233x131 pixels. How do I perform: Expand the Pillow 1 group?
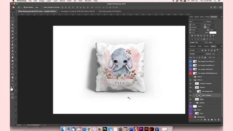(193, 77)
